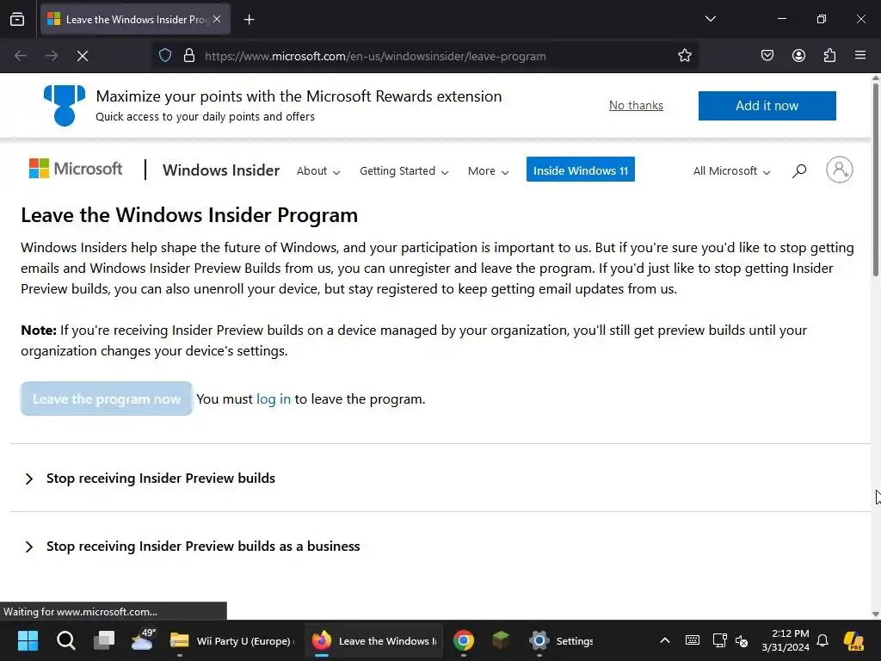Image resolution: width=881 pixels, height=661 pixels.
Task: View site security padlock info
Action: [x=189, y=56]
